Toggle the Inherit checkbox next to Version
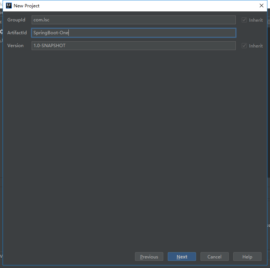The image size is (270, 268). click(244, 46)
